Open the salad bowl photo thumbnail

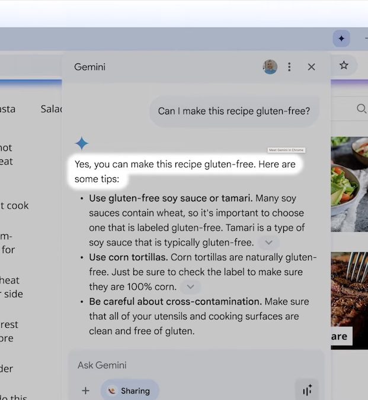click(349, 178)
